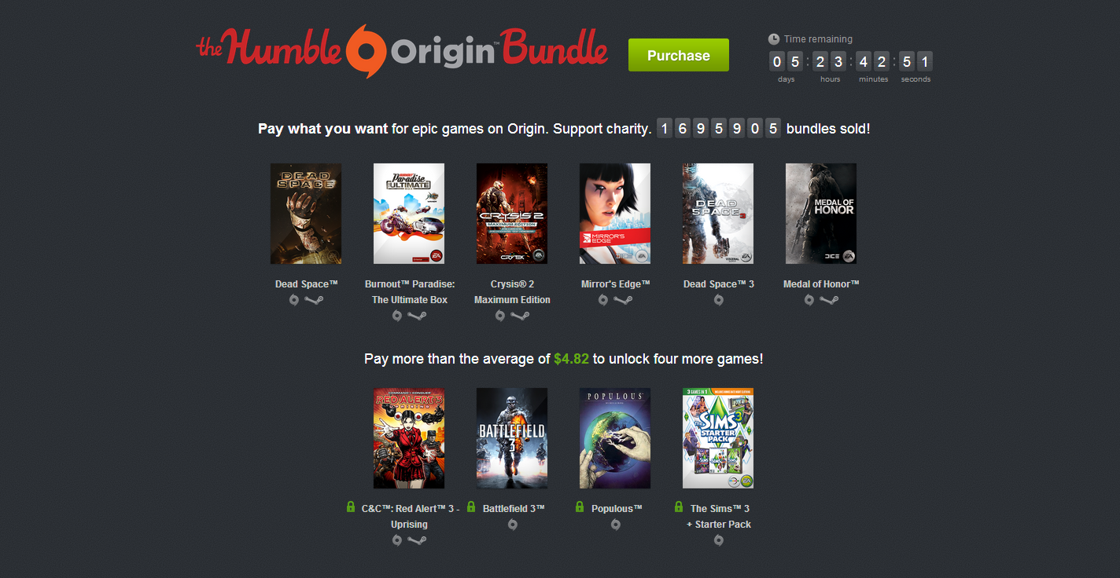The image size is (1120, 578).
Task: Open the Dead Space cover thumbnail
Action: point(306,214)
